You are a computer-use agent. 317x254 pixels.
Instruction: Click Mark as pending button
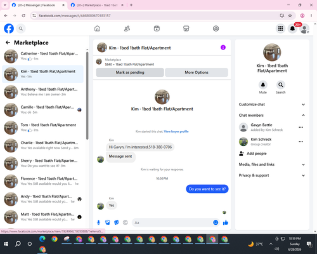[x=130, y=72]
